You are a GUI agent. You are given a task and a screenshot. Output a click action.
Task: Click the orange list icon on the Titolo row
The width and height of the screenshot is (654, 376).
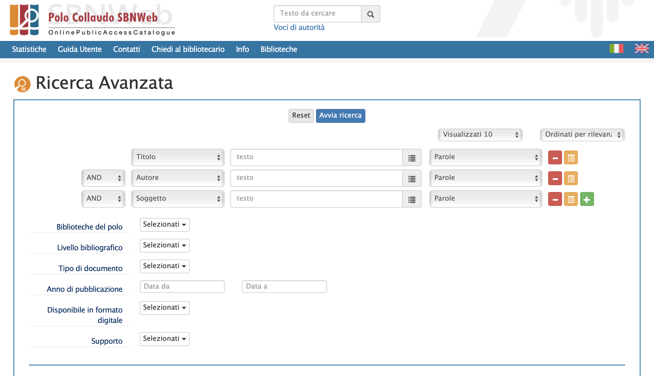[571, 158]
